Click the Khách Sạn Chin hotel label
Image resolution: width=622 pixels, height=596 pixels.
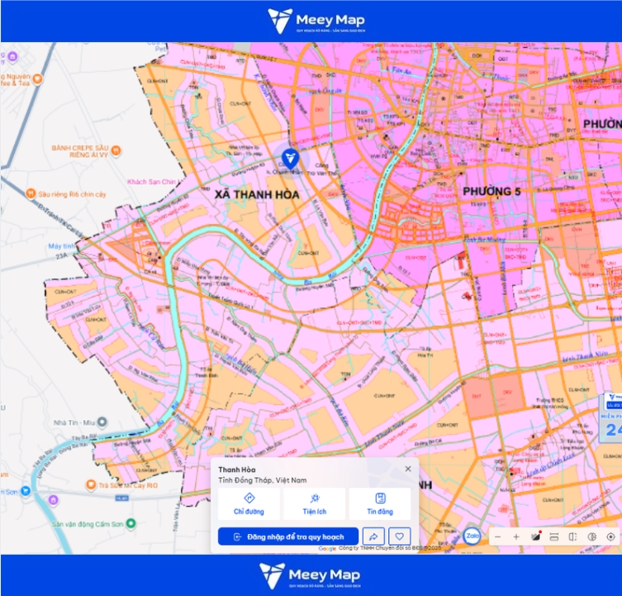(x=154, y=182)
